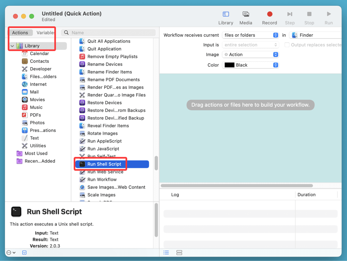Collapse the Library disclosure triangle
The width and height of the screenshot is (347, 261).
pos(12,46)
